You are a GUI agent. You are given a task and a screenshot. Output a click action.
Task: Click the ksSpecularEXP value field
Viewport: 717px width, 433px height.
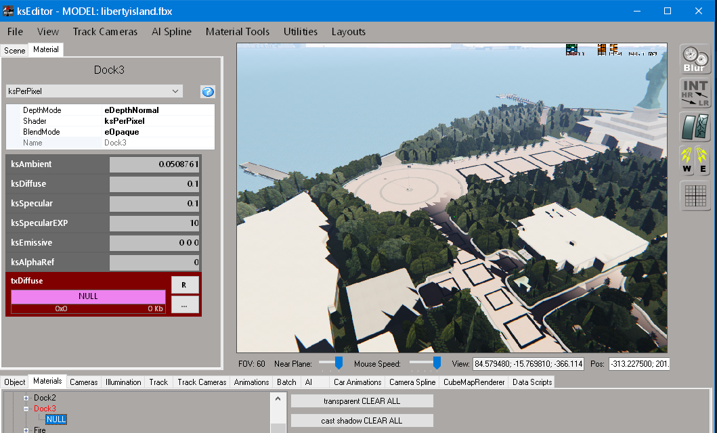154,223
